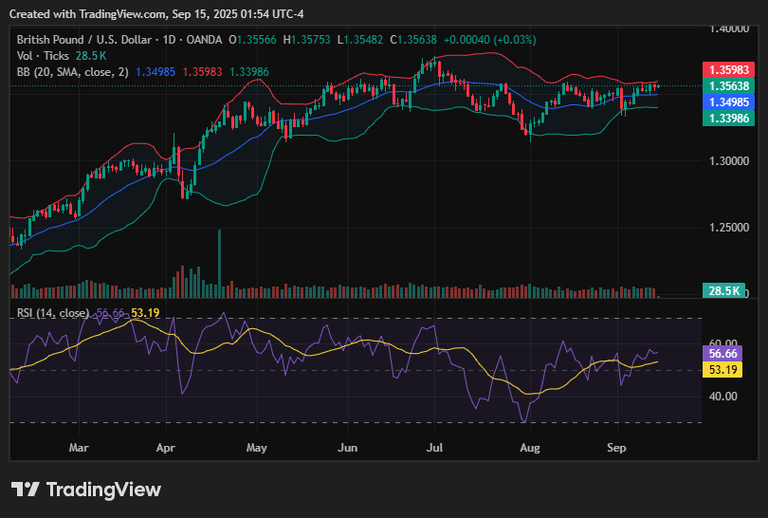
Task: Select the British Pound / U.S. Dollar symbol title
Action: point(84,40)
